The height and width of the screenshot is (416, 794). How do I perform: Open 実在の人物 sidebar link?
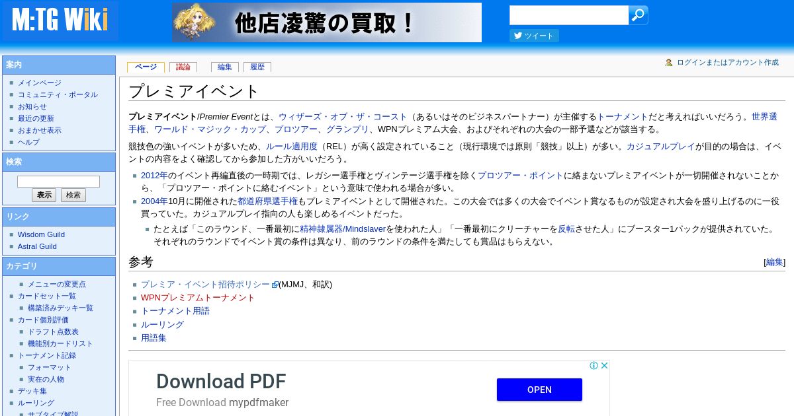click(46, 379)
